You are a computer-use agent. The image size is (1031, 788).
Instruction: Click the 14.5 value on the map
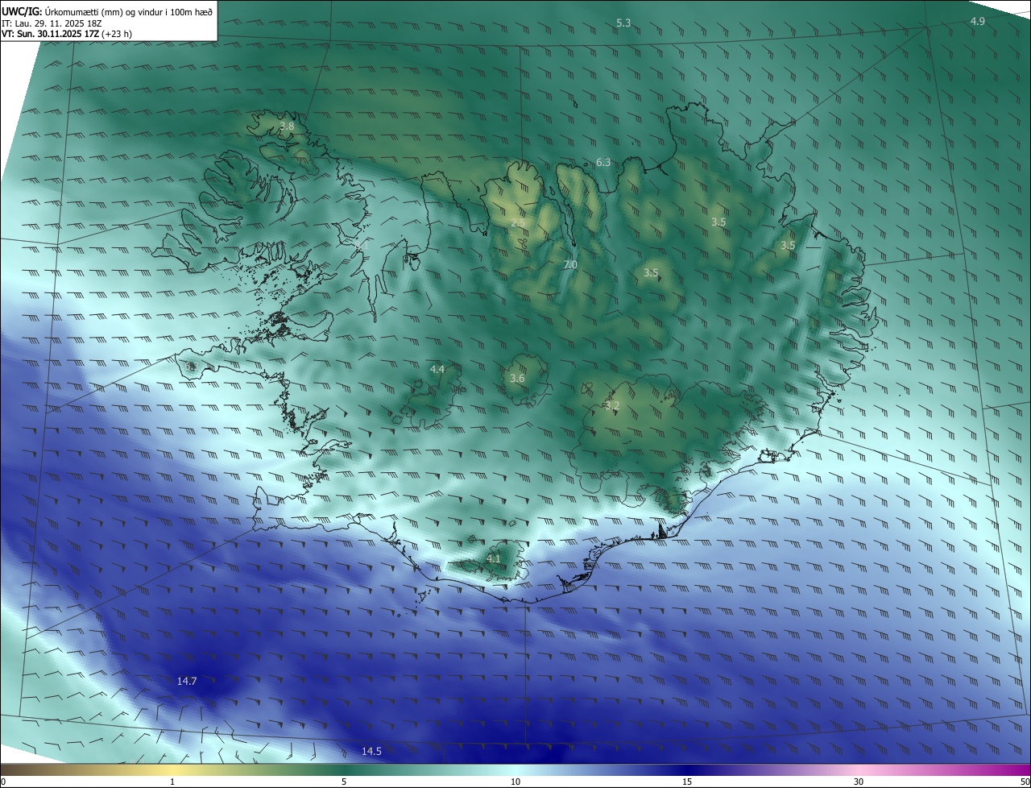(x=371, y=752)
